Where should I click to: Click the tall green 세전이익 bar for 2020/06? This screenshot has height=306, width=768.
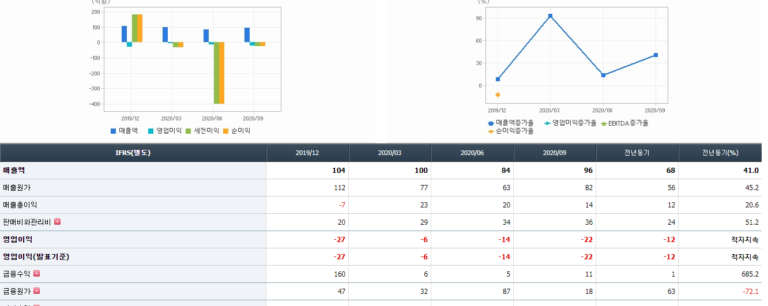click(216, 73)
